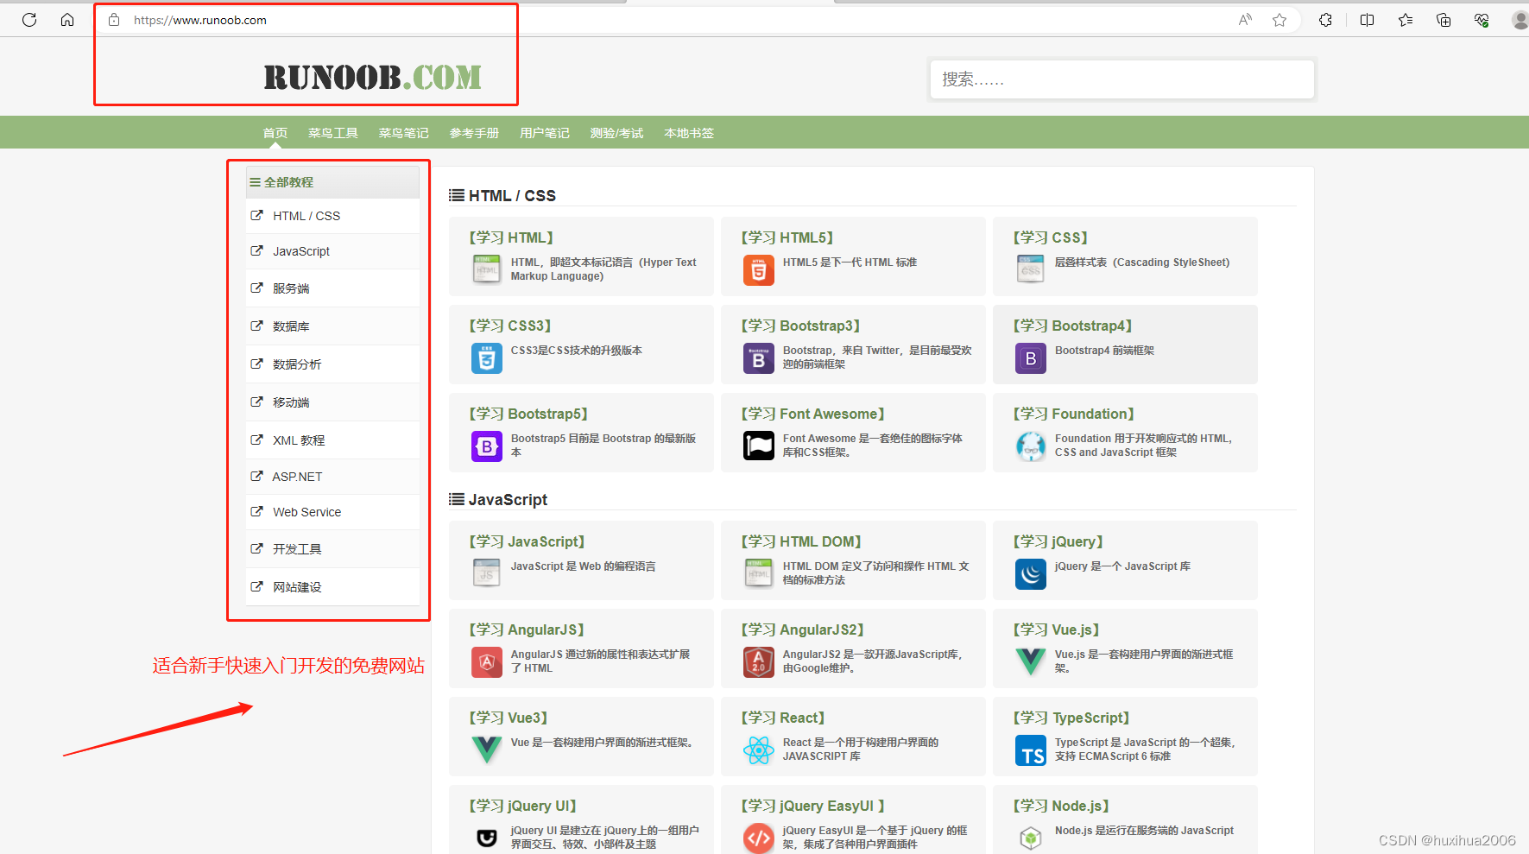Select 数据分析 in sidebar

pyautogui.click(x=332, y=364)
